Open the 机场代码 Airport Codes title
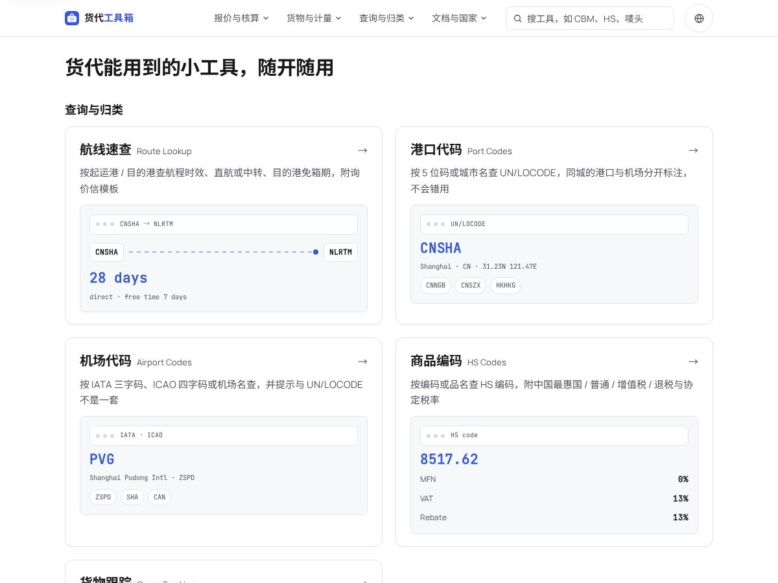 pos(136,361)
